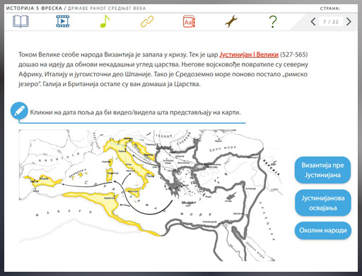362x276 pixels.
Task: Go to previous page arrow
Action: click(x=313, y=22)
